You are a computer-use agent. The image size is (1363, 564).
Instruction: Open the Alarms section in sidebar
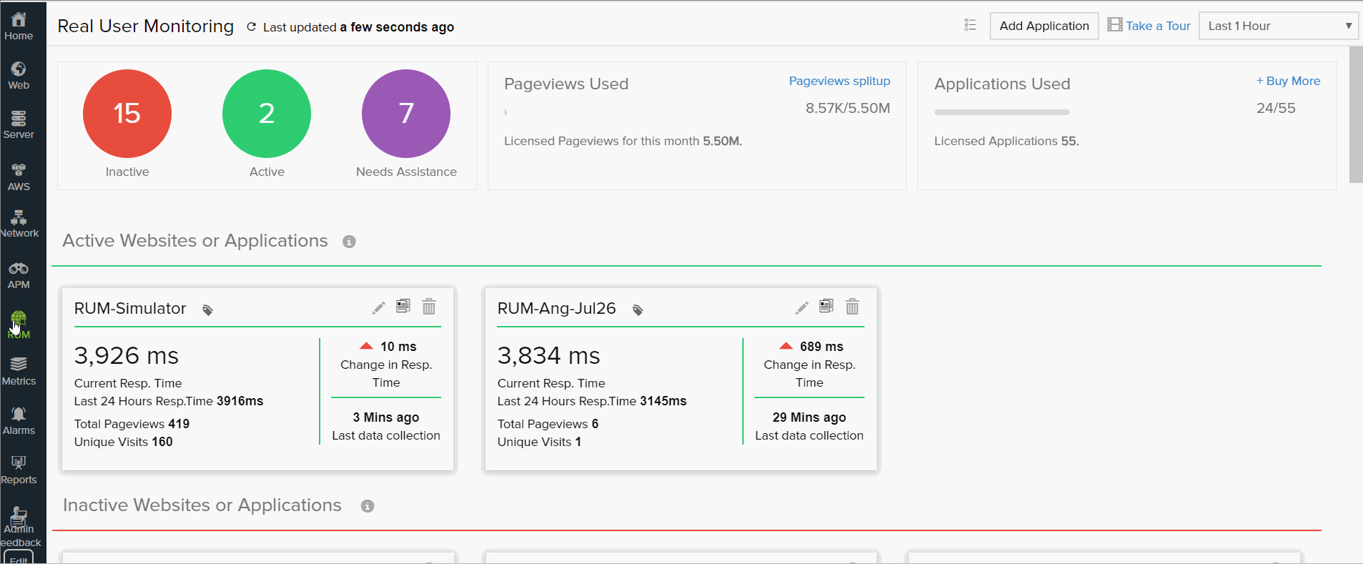coord(19,421)
